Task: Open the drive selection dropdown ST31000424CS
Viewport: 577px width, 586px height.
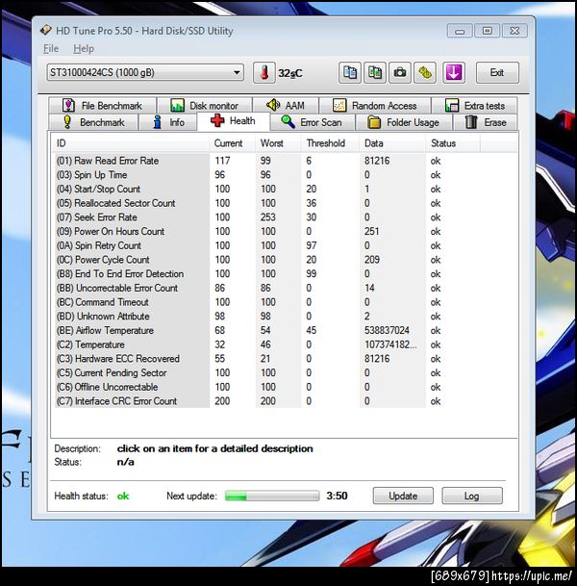Action: point(145,72)
